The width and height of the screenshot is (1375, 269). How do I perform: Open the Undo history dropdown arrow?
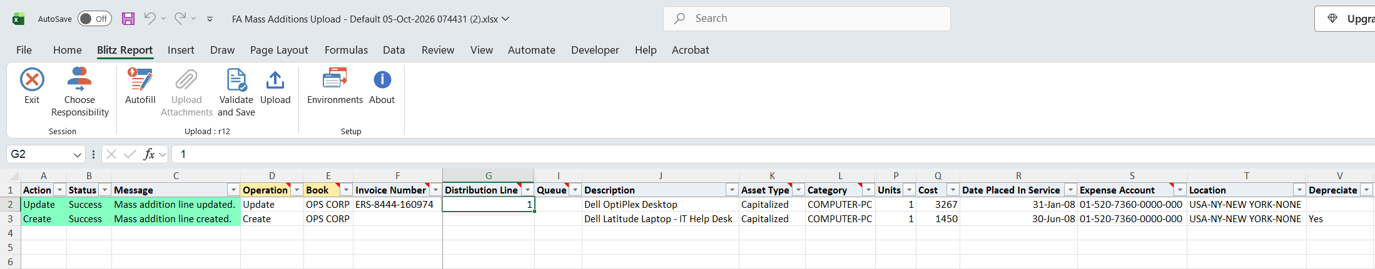(163, 19)
